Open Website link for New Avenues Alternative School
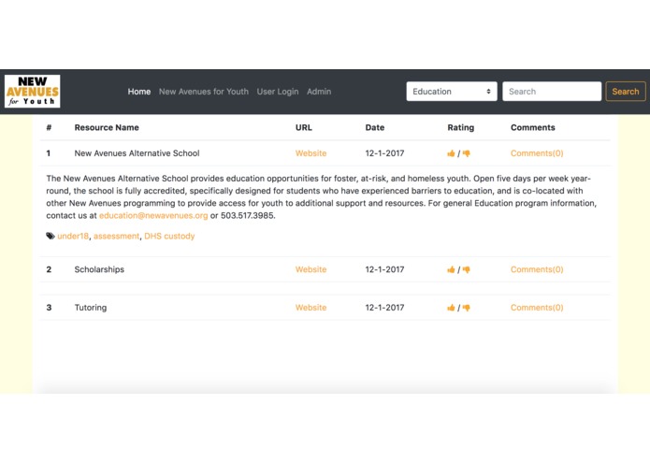 pyautogui.click(x=311, y=153)
